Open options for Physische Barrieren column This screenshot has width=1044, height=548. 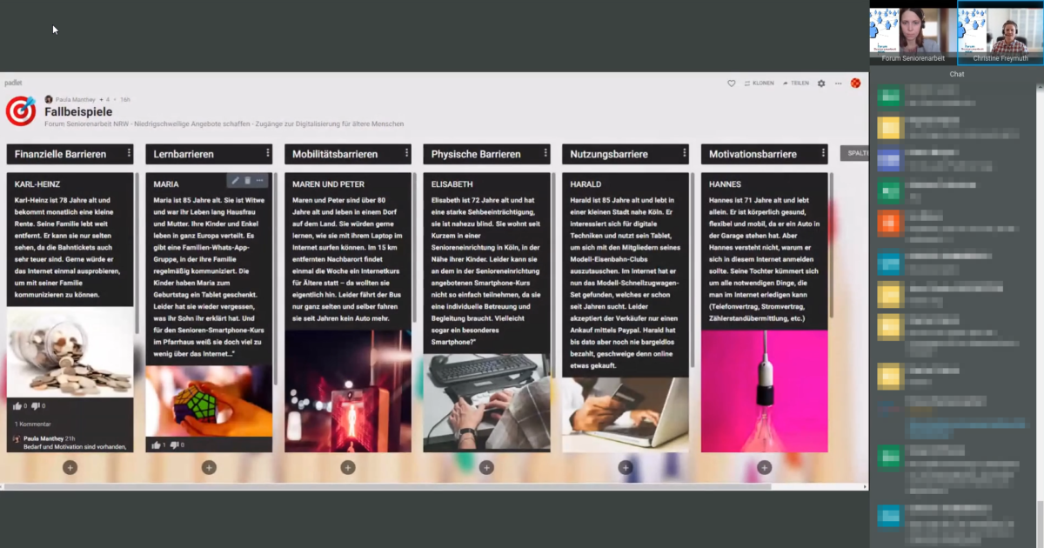(545, 154)
